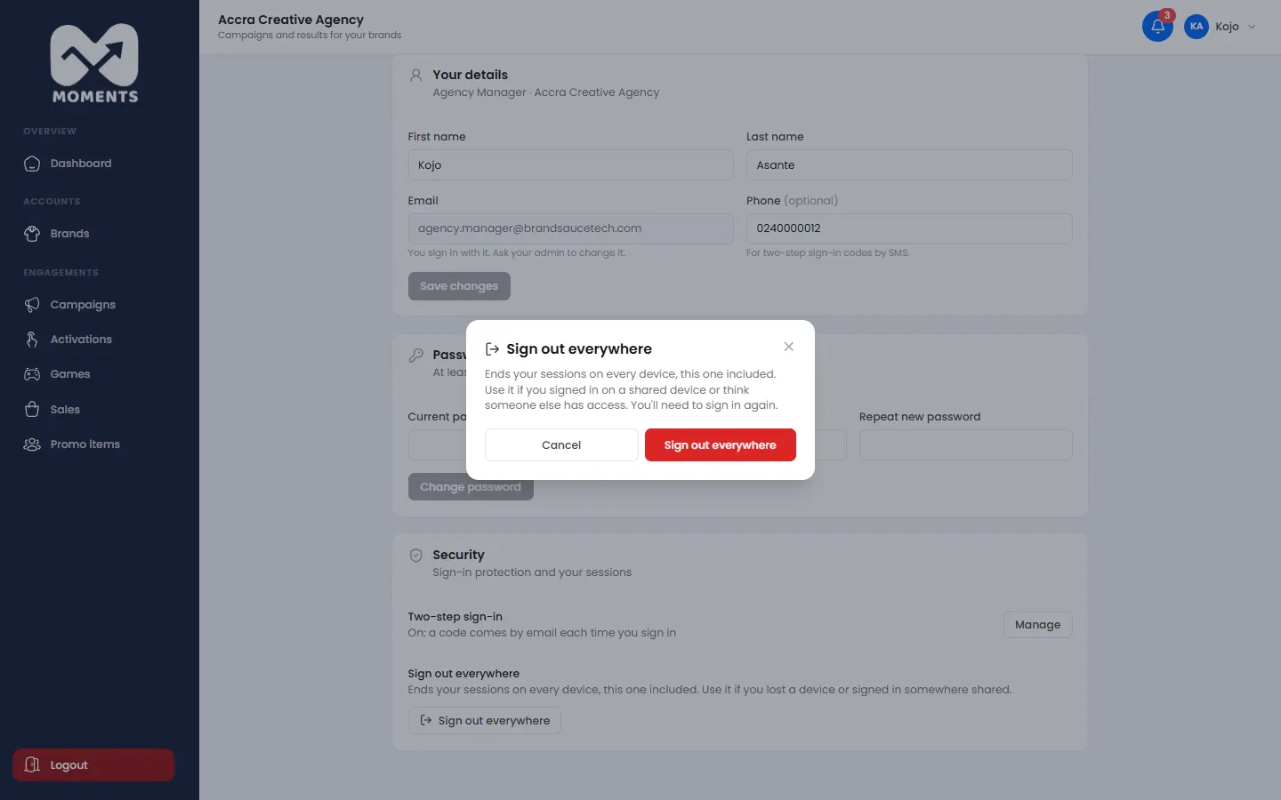1281x800 pixels.
Task: Cancel the sign-out dialog
Action: [x=561, y=445]
